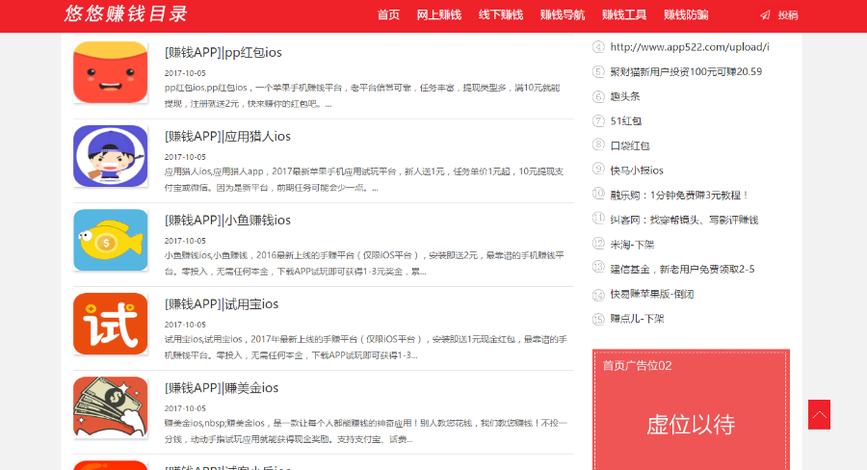The width and height of the screenshot is (867, 470).
Task: Click the paper plane 投稿 icon
Action: tap(765, 15)
